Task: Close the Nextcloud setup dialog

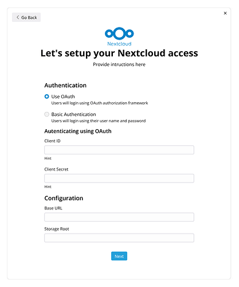Action: [x=225, y=13]
